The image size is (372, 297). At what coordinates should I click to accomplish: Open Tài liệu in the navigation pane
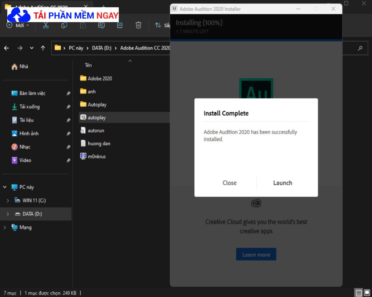(26, 120)
